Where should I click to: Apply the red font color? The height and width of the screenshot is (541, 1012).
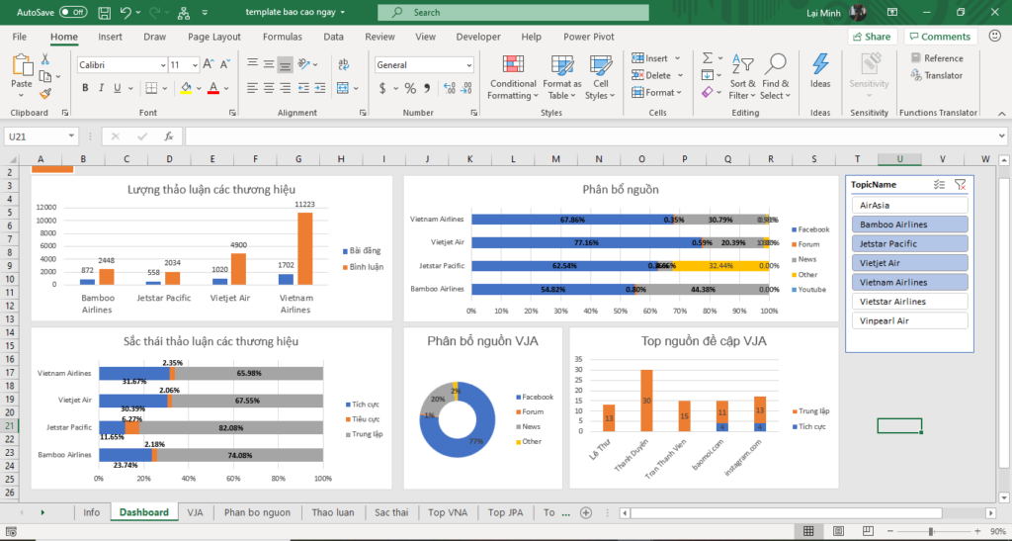coord(213,88)
